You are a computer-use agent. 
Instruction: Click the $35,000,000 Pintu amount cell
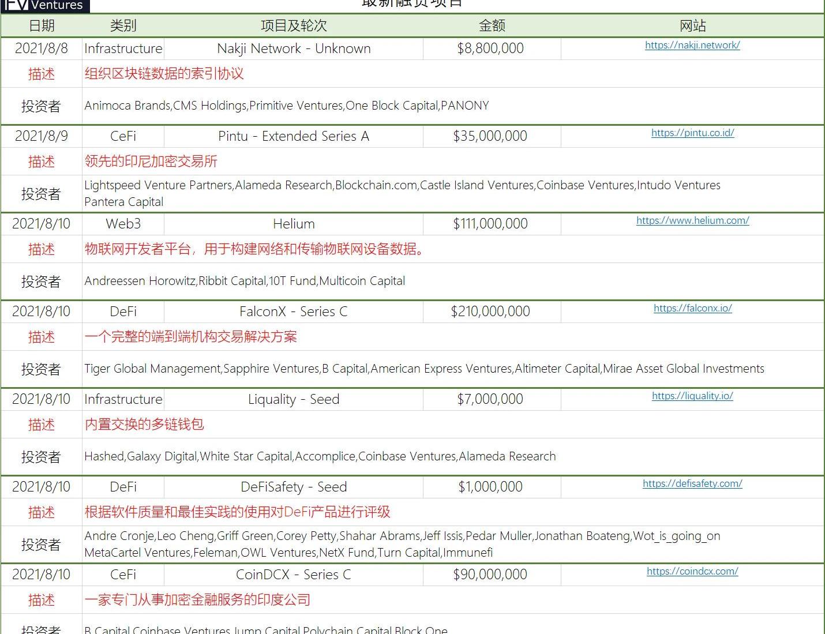[x=490, y=136]
